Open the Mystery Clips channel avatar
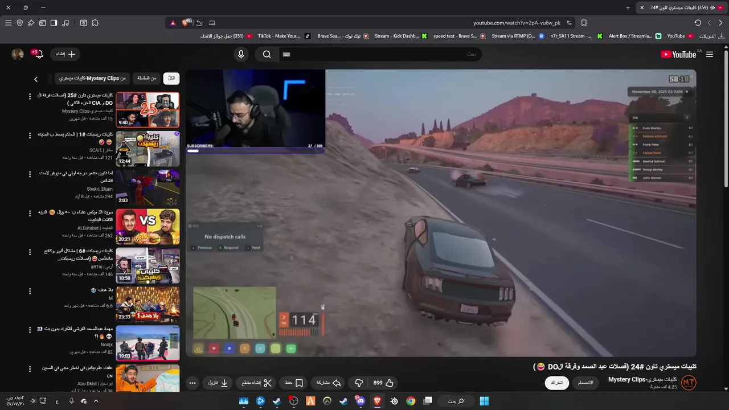The width and height of the screenshot is (729, 410). click(x=689, y=383)
